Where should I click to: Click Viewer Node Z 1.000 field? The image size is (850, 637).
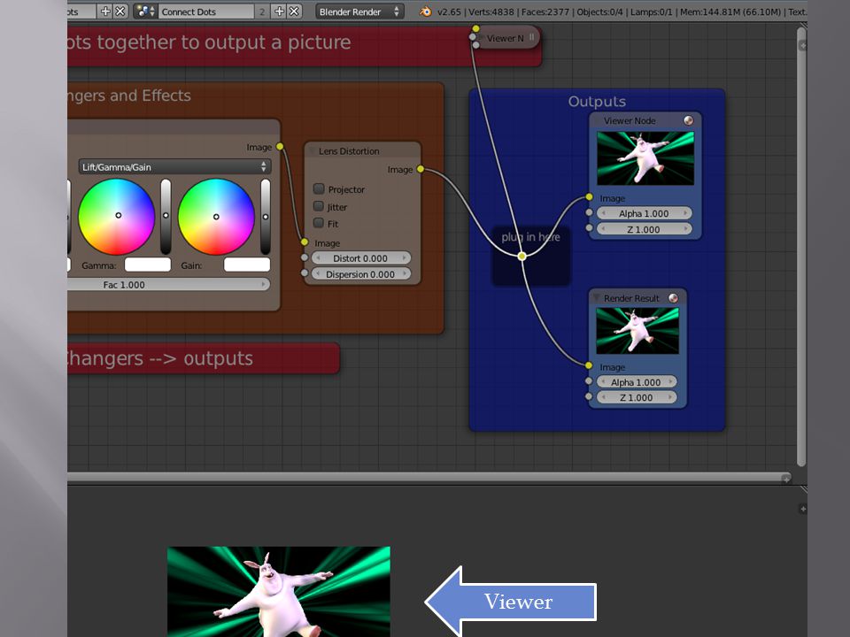[x=644, y=229]
